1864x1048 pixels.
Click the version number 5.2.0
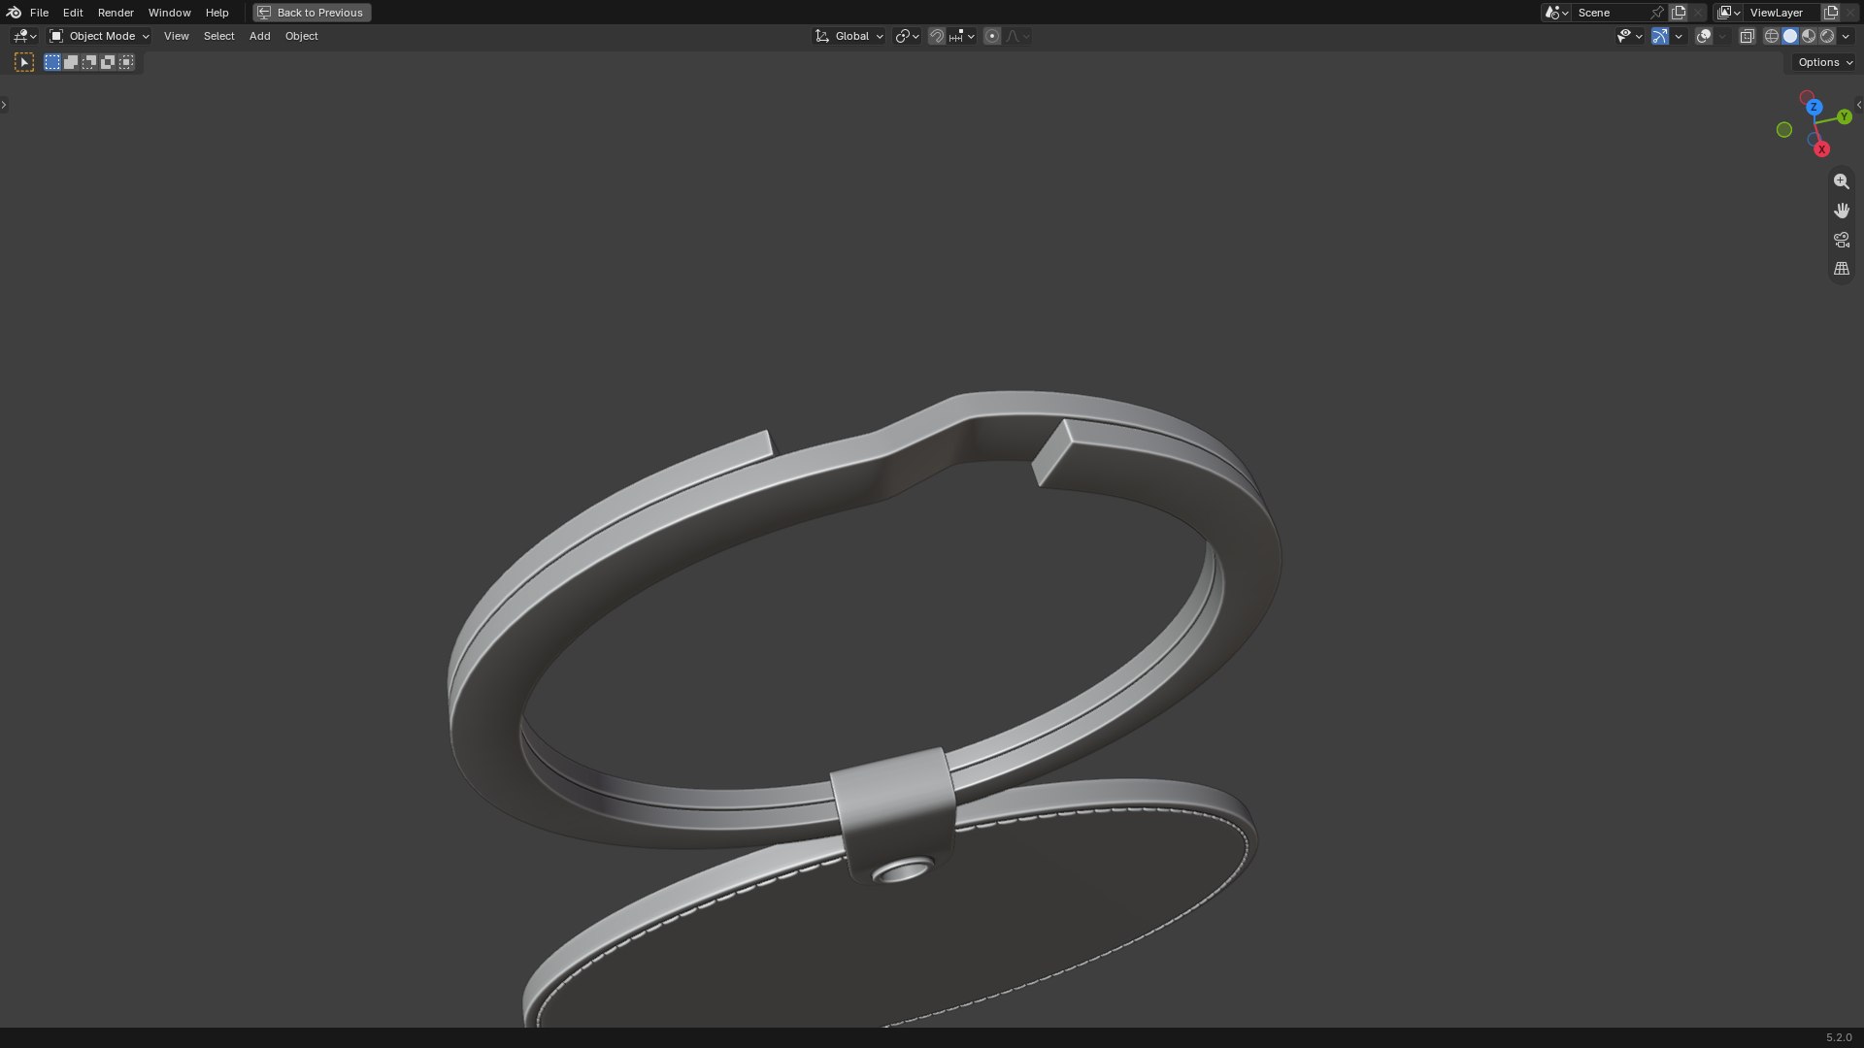coord(1839,1038)
